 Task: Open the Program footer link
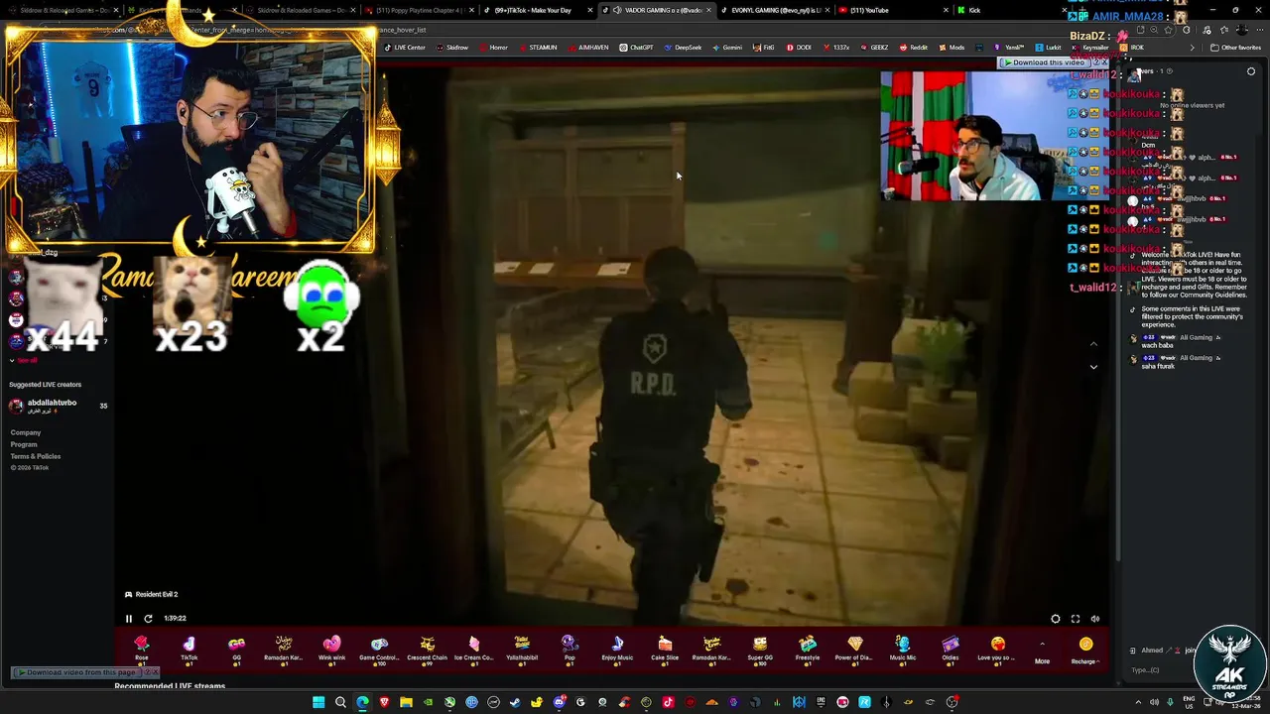point(24,444)
